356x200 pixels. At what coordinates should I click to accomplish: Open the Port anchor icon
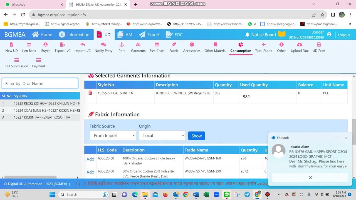pyautogui.click(x=122, y=44)
